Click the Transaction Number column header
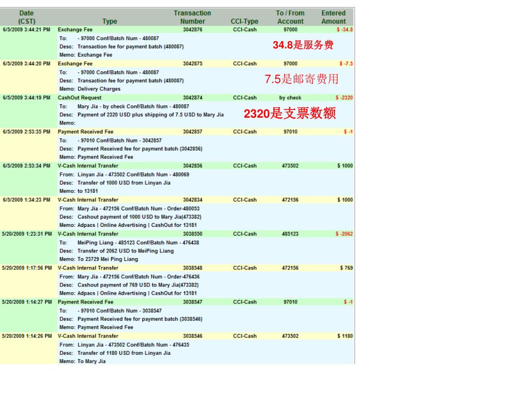 point(192,17)
